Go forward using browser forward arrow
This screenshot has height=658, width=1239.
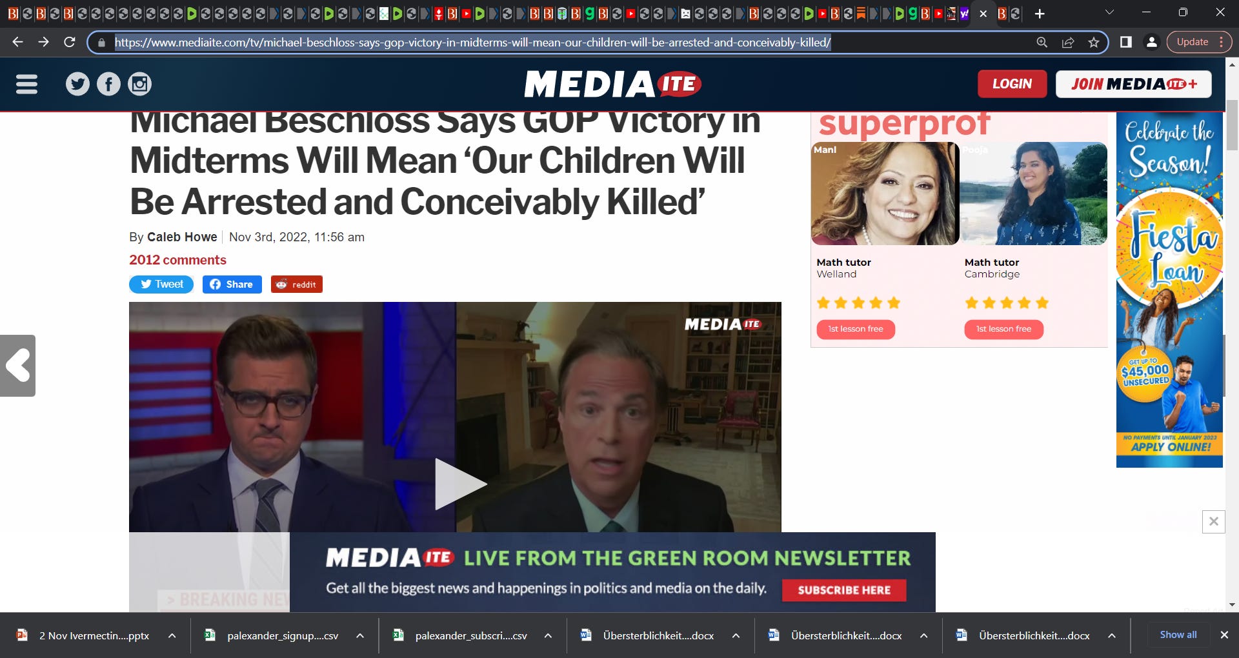coord(43,42)
